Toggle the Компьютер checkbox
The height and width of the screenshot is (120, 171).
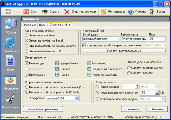tap(89, 63)
